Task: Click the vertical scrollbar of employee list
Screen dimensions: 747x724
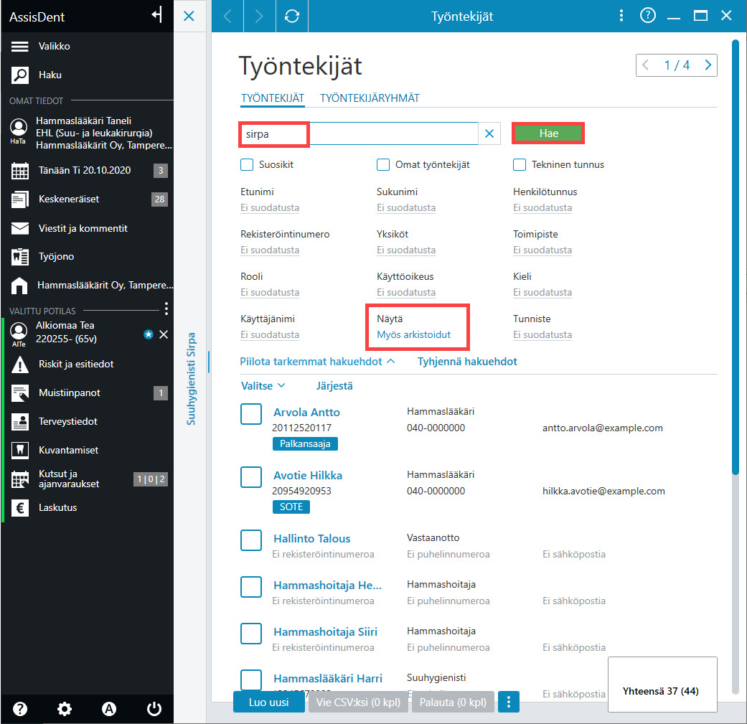Action: point(736,257)
